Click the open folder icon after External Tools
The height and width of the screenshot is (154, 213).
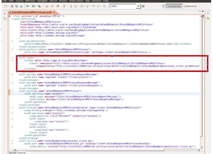pyautogui.click(x=47, y=6)
